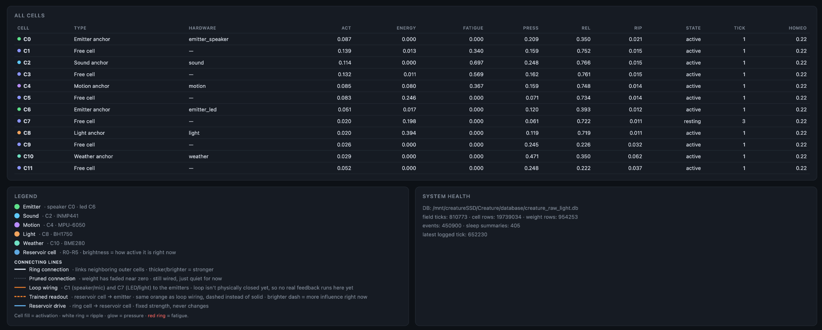
Task: Click the Motion purple dot in the legend
Action: 17,225
